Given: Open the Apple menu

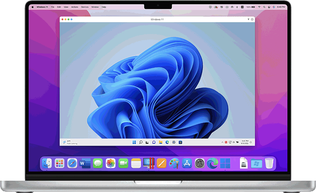Looking at the screenshot, I should click(x=32, y=7).
